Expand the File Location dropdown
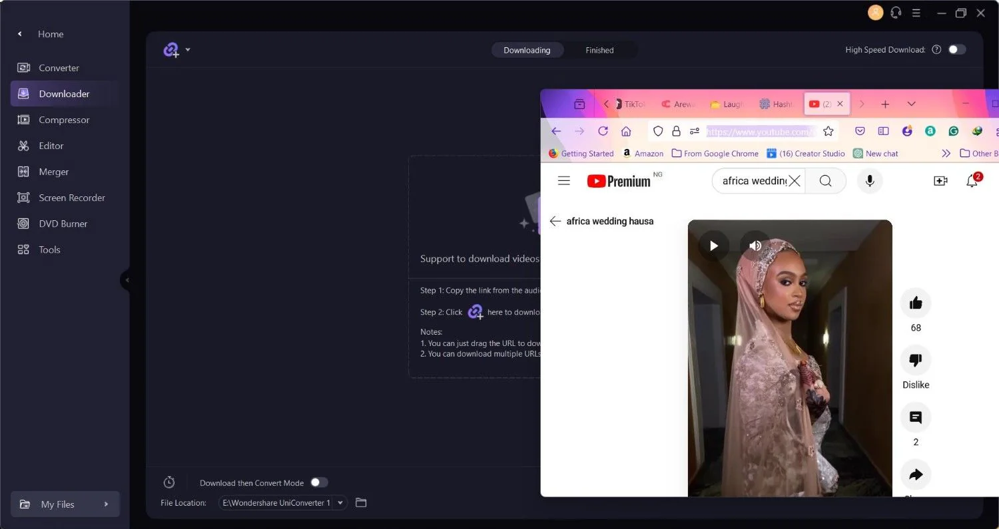This screenshot has width=999, height=529. [x=341, y=502]
